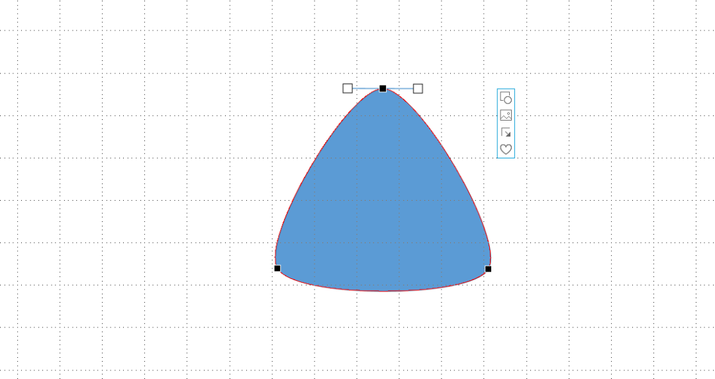The image size is (715, 379).
Task: Select the bottom-right black anchor point
Action: click(x=488, y=269)
